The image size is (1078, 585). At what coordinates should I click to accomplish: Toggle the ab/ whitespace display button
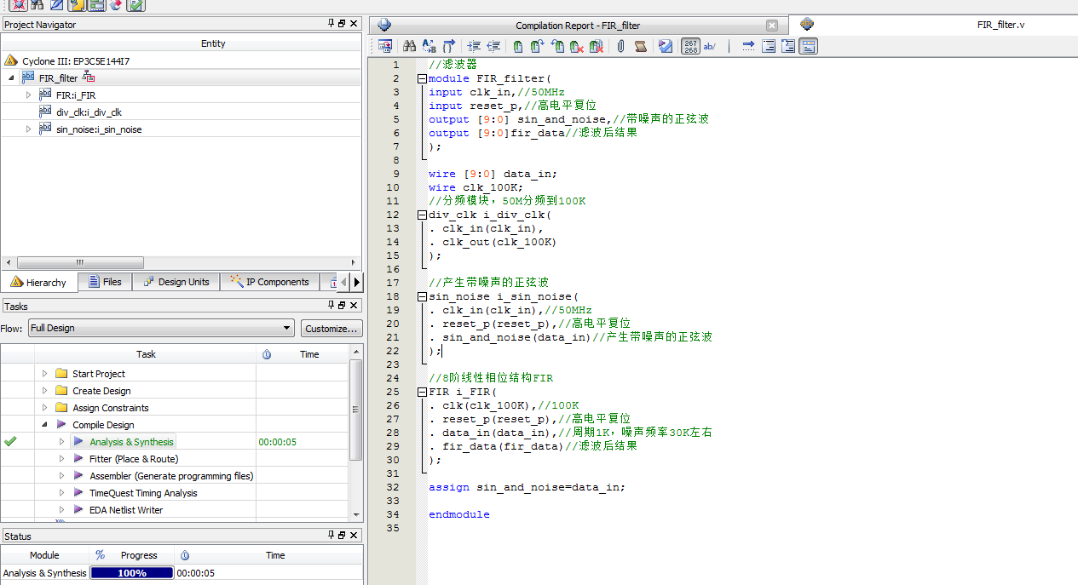tap(709, 46)
